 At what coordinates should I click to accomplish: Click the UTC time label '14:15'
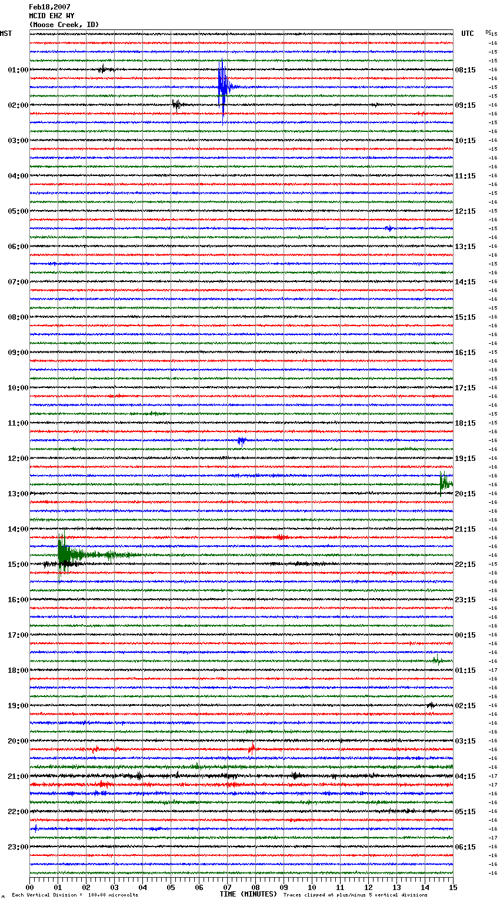coord(465,282)
